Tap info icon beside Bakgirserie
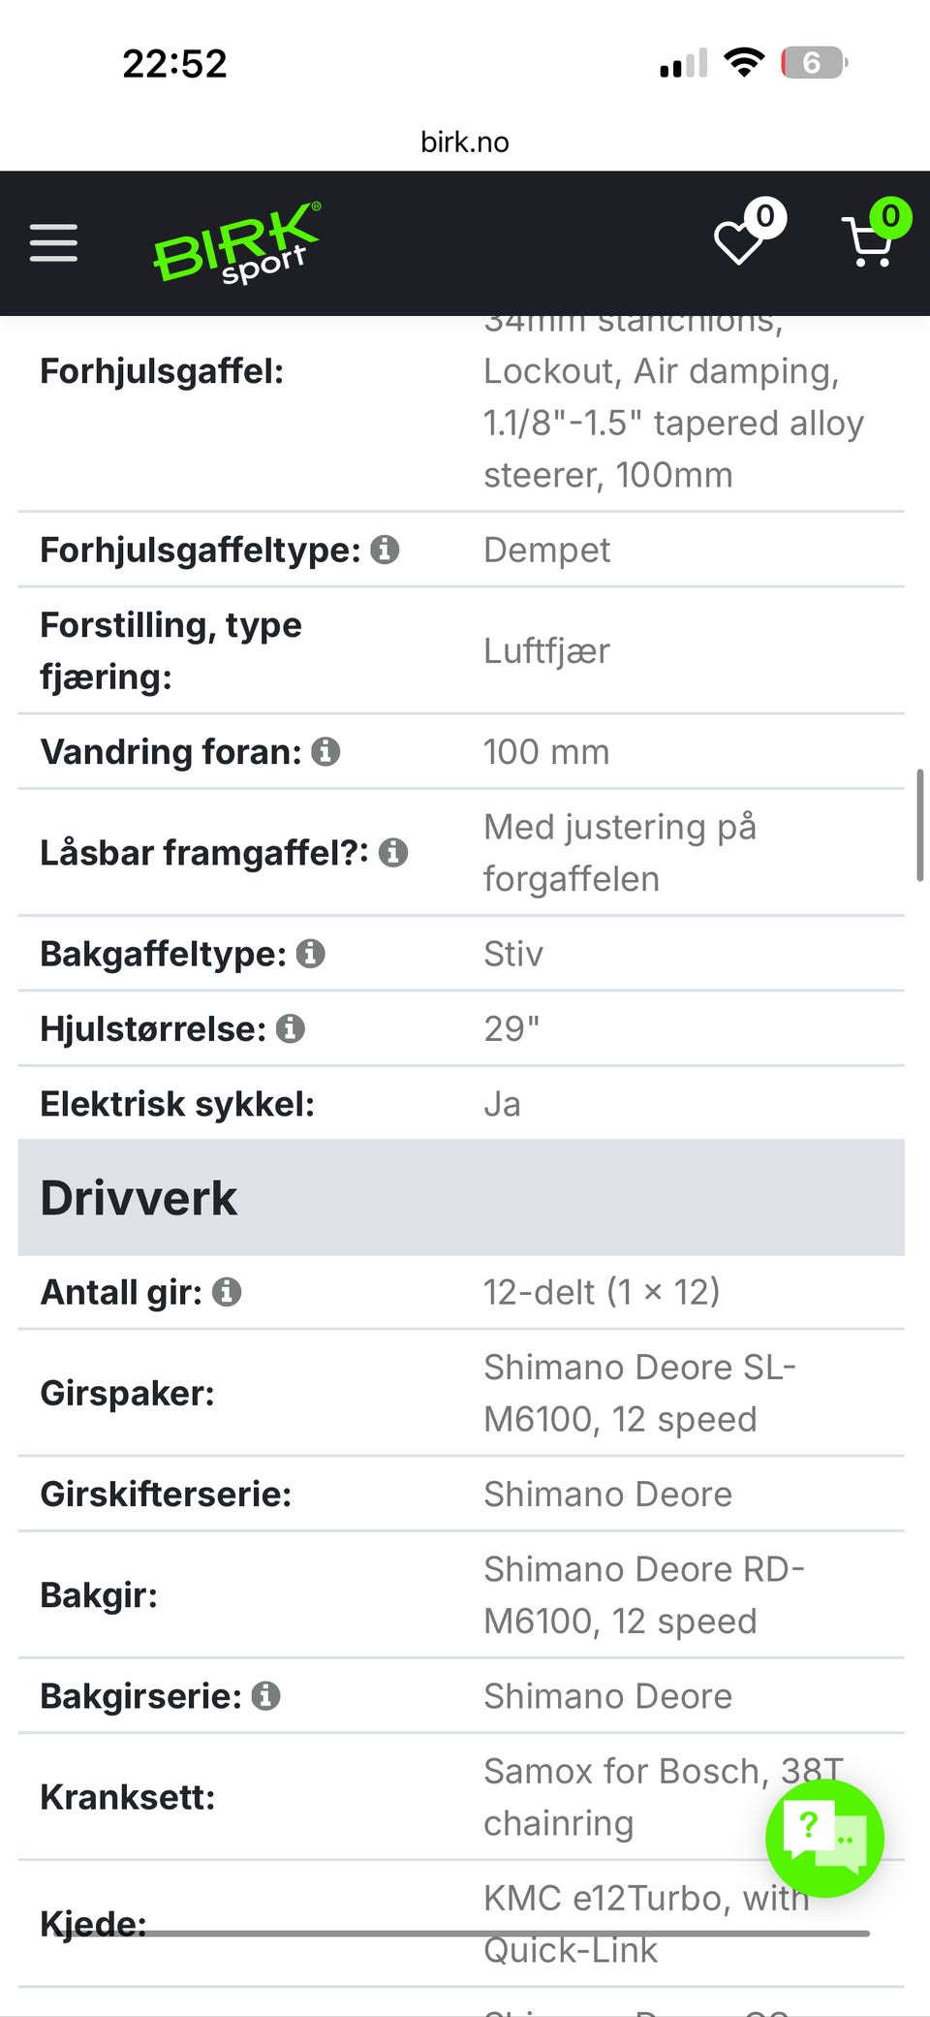Screen dimensions: 930x2017 265,1696
